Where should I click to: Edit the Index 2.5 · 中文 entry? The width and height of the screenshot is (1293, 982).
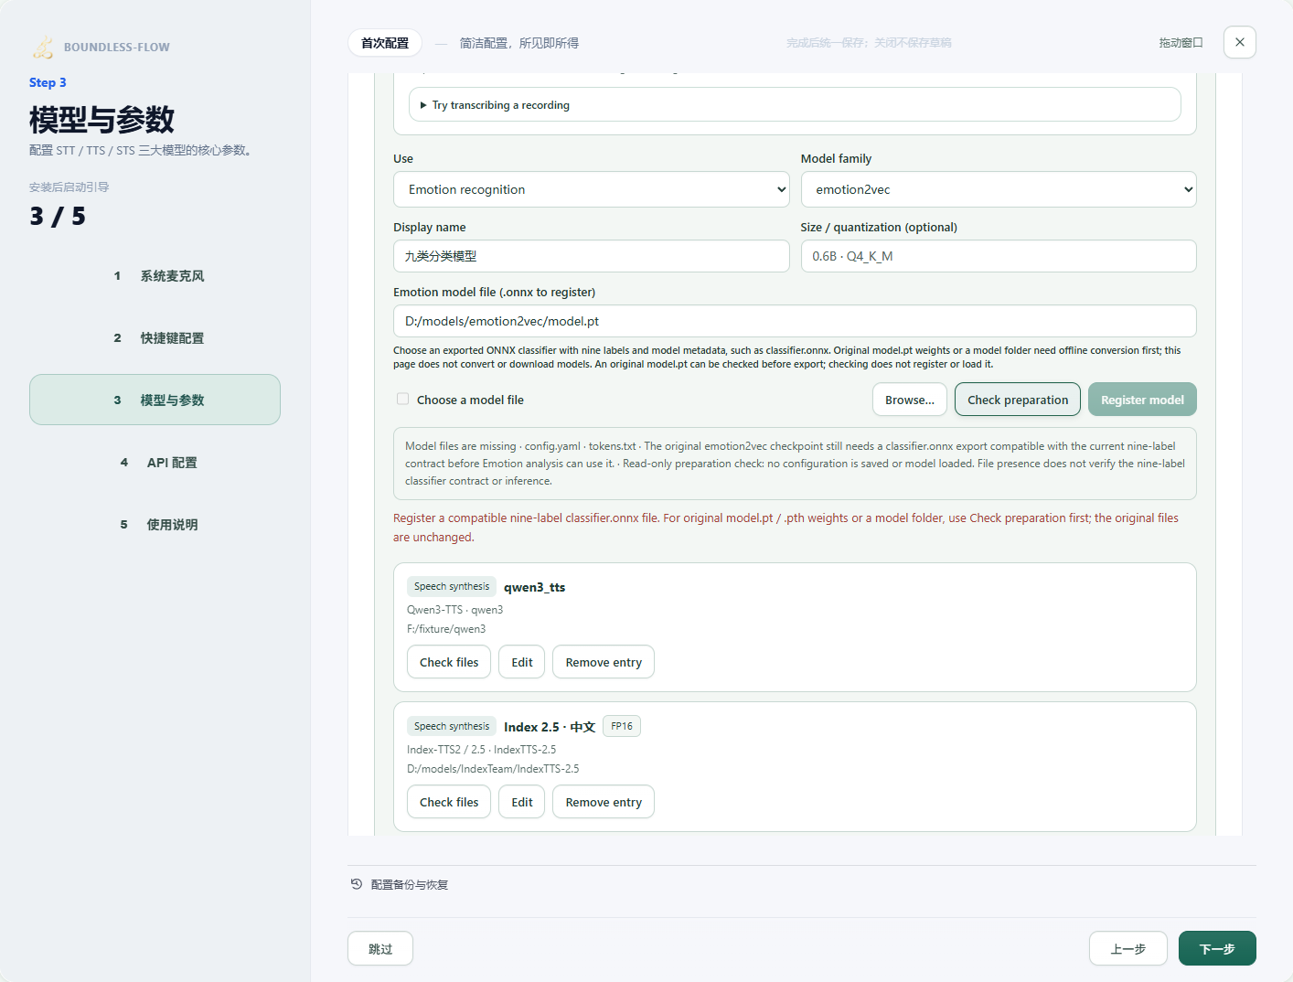pyautogui.click(x=522, y=802)
